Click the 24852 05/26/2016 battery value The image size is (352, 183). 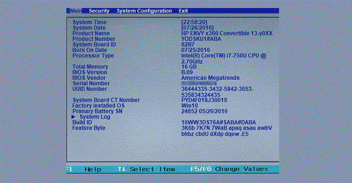(x=204, y=111)
